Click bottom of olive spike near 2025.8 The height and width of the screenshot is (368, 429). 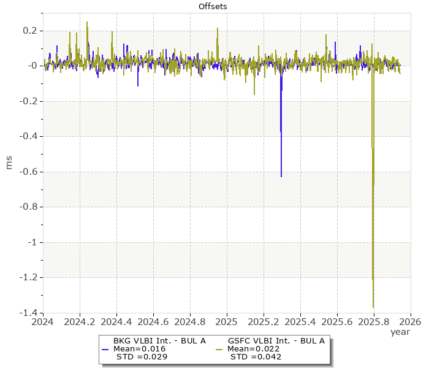pos(373,307)
